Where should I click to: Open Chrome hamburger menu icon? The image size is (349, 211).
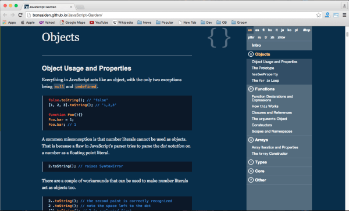coord(344,15)
